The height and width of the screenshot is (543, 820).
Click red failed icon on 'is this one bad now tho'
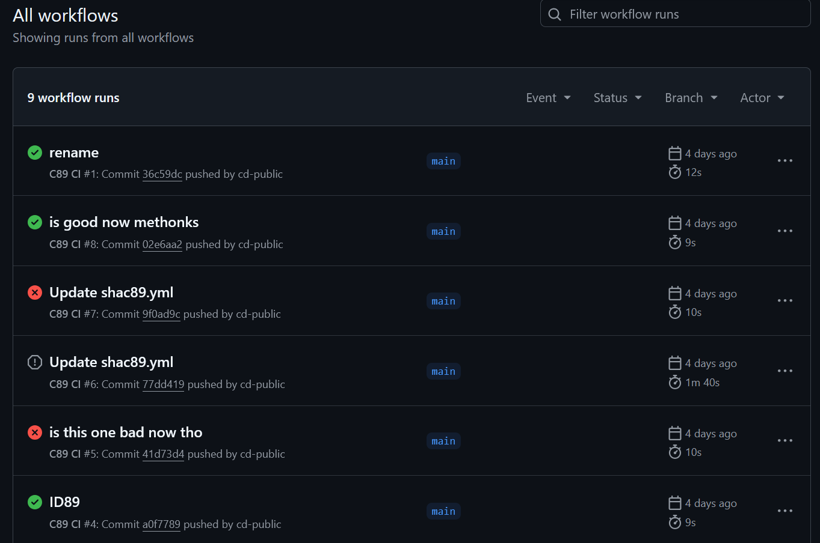35,432
